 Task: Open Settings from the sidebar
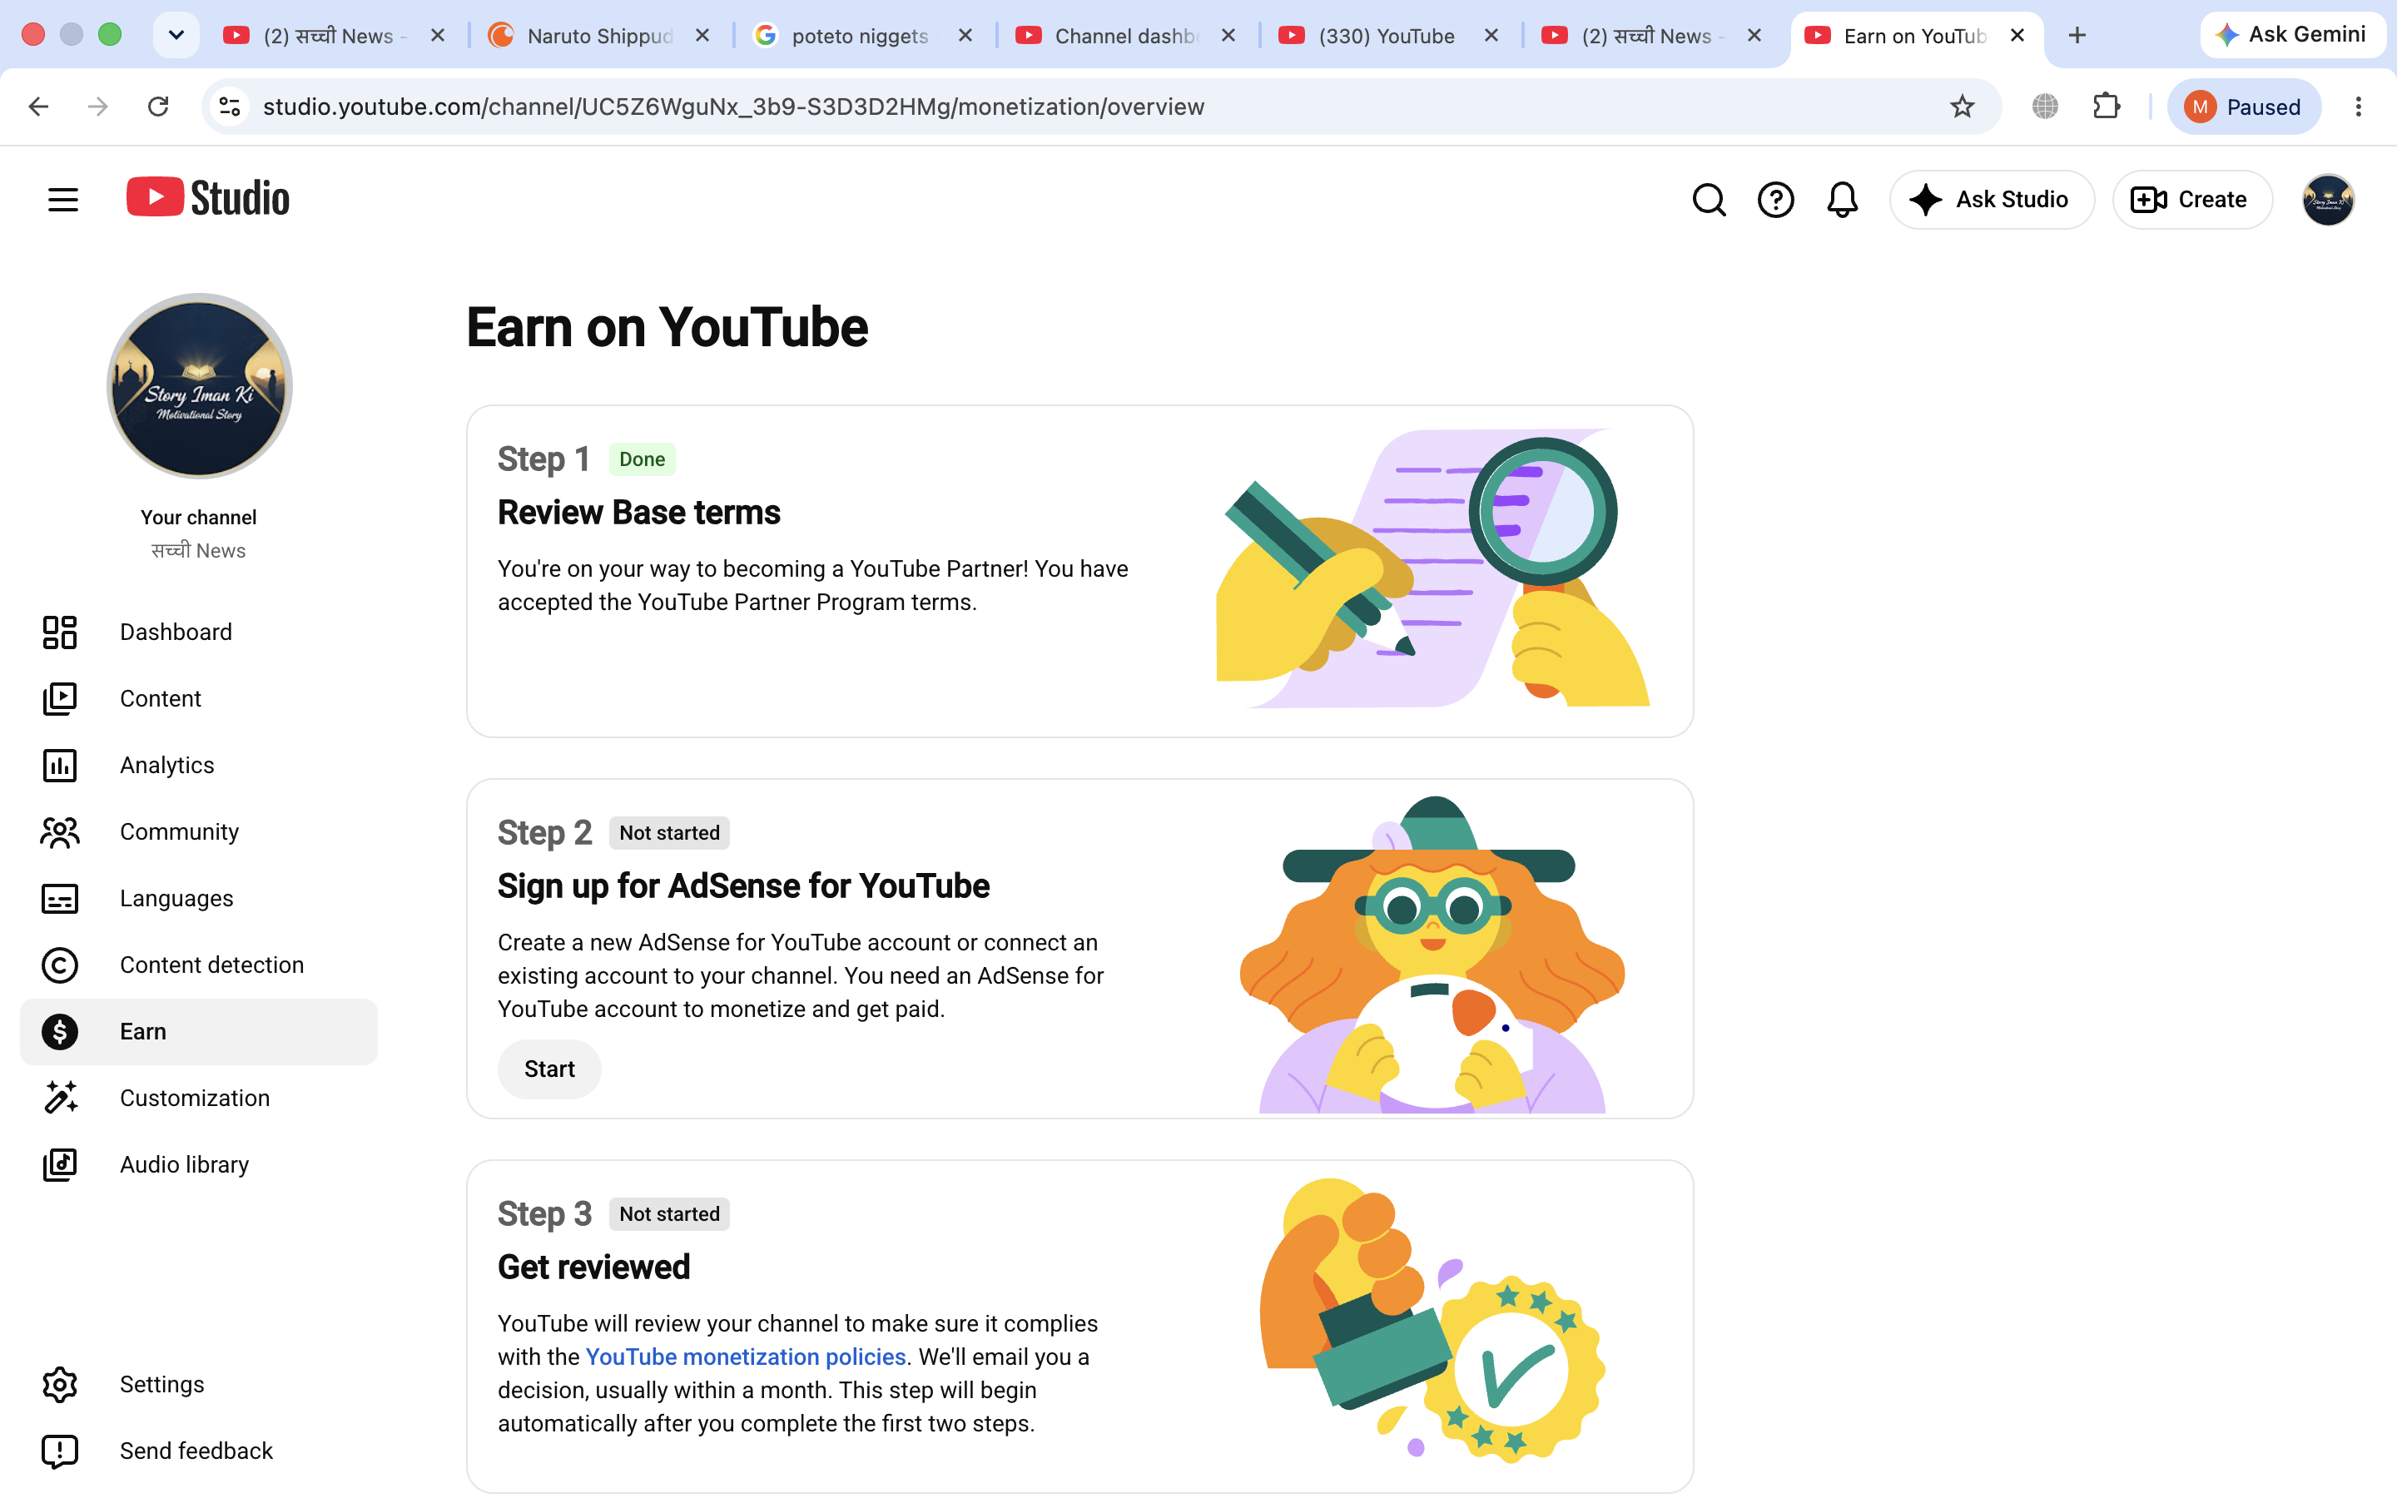[x=198, y=1384]
